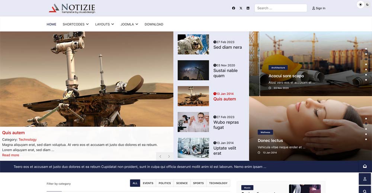Select the Technology category filter
372x193 pixels.
pyautogui.click(x=218, y=183)
